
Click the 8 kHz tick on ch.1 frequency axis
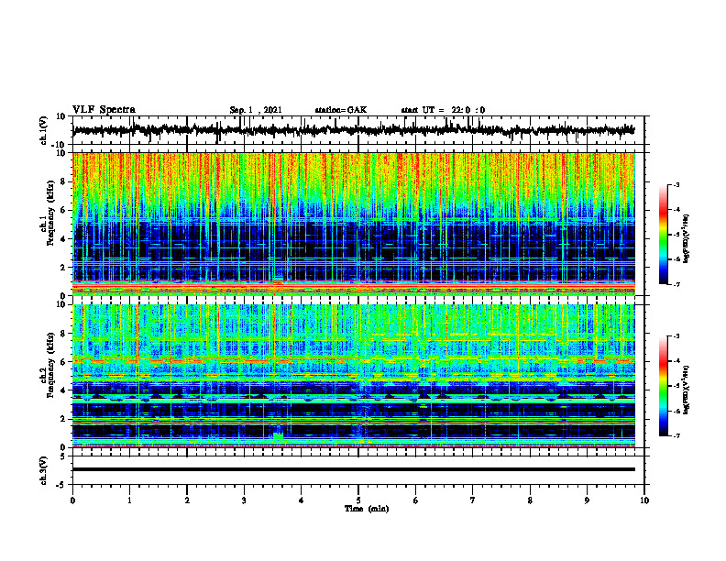pyautogui.click(x=64, y=181)
